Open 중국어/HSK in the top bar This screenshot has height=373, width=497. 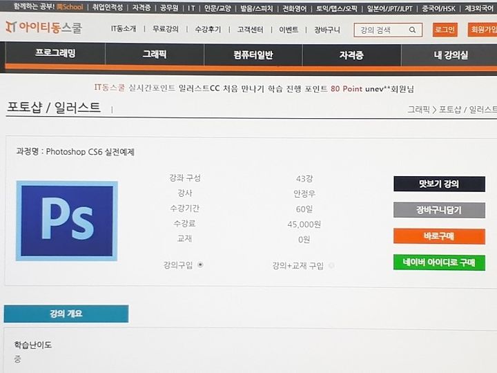click(438, 8)
